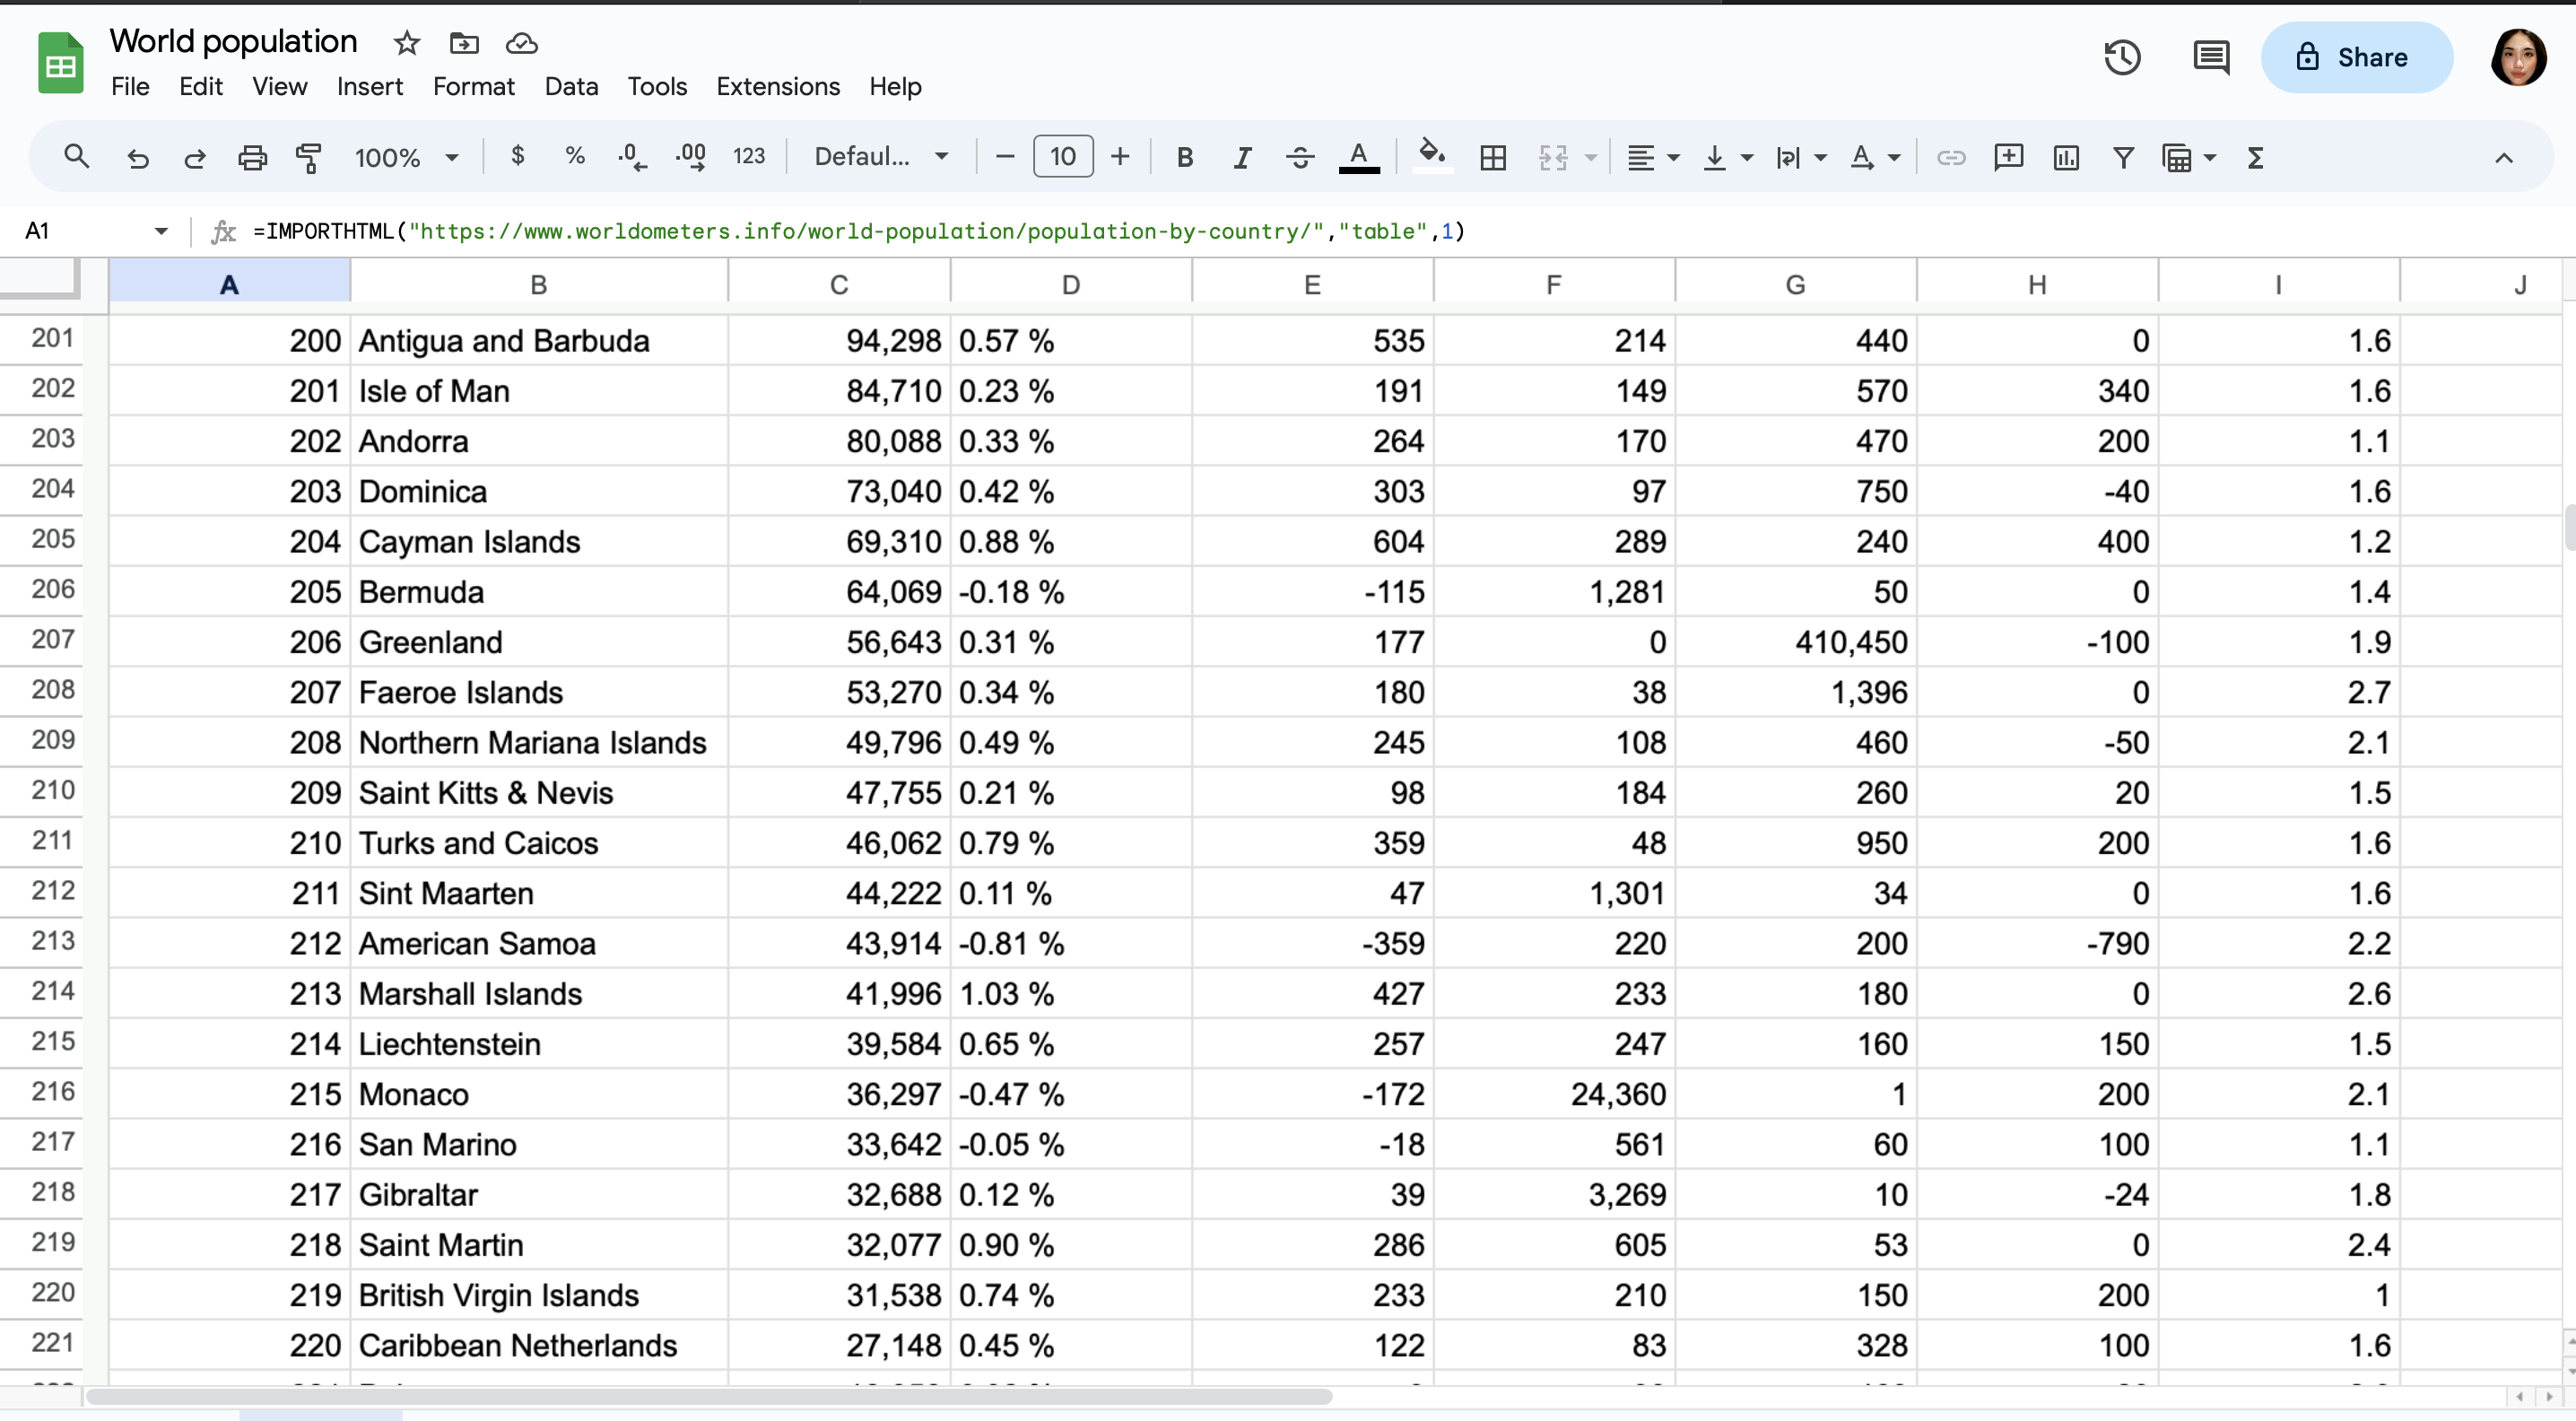Click the Share button
The width and height of the screenshot is (2576, 1421).
coord(2355,57)
